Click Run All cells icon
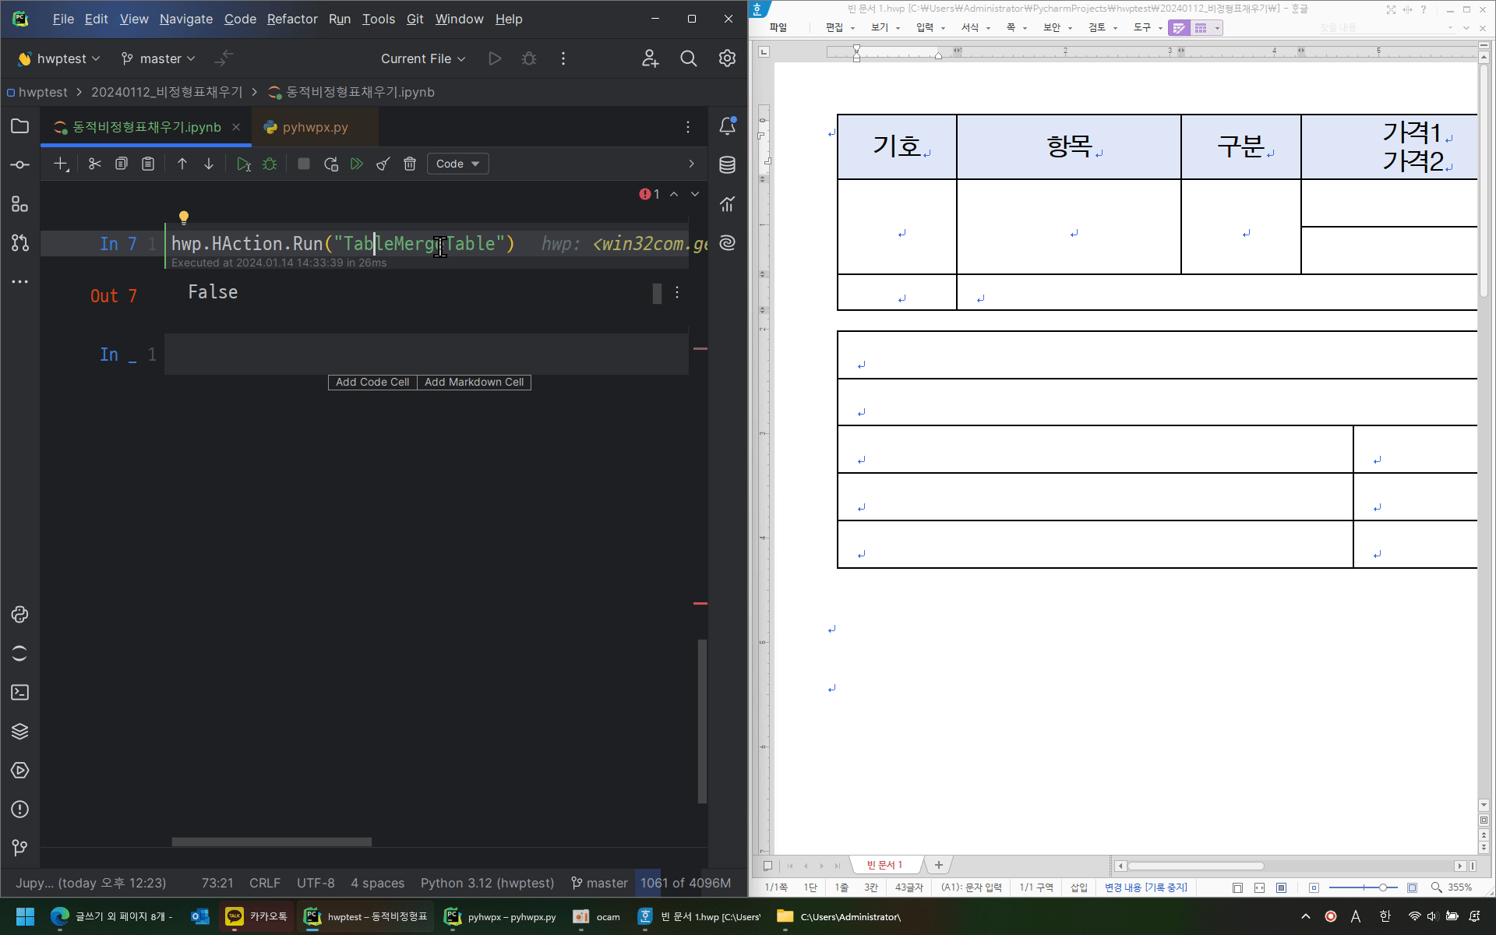This screenshot has height=935, width=1496. (357, 164)
